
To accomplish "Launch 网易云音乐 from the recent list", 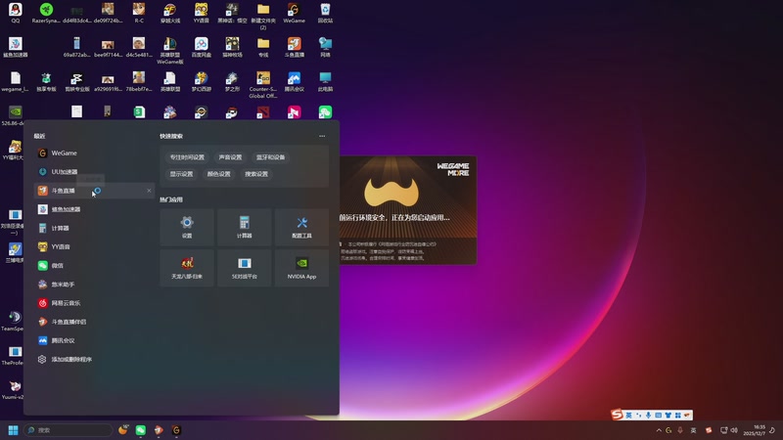I will point(94,303).
